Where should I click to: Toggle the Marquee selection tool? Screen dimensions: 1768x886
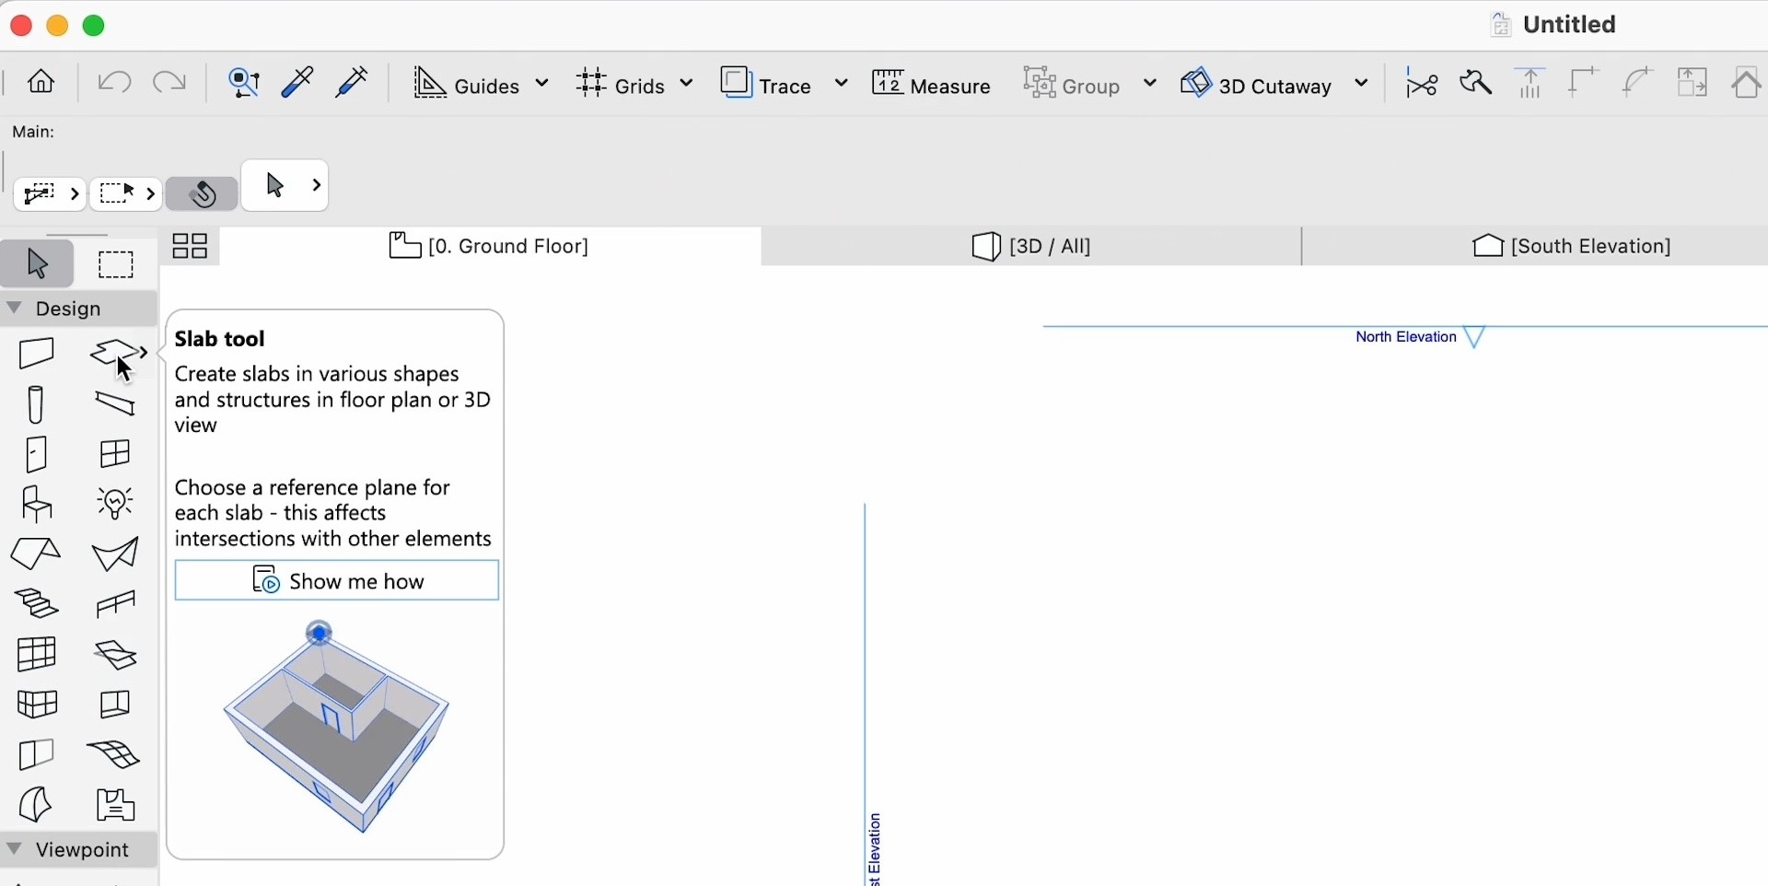[117, 265]
